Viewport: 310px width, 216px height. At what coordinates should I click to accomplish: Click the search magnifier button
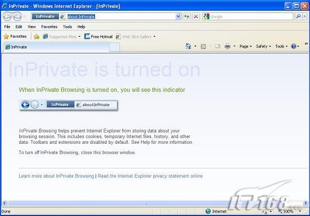tap(299, 16)
